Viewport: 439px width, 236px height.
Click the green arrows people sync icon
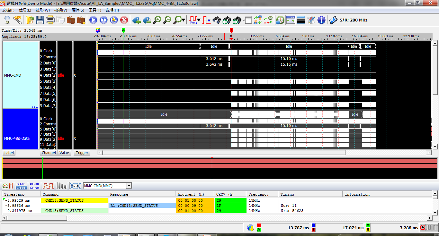point(258,20)
